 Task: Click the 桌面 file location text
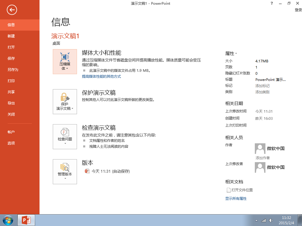[56, 44]
